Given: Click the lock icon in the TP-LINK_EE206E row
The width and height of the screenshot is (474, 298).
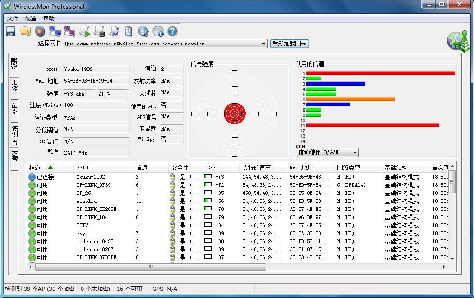Looking at the screenshot, I should [173, 209].
